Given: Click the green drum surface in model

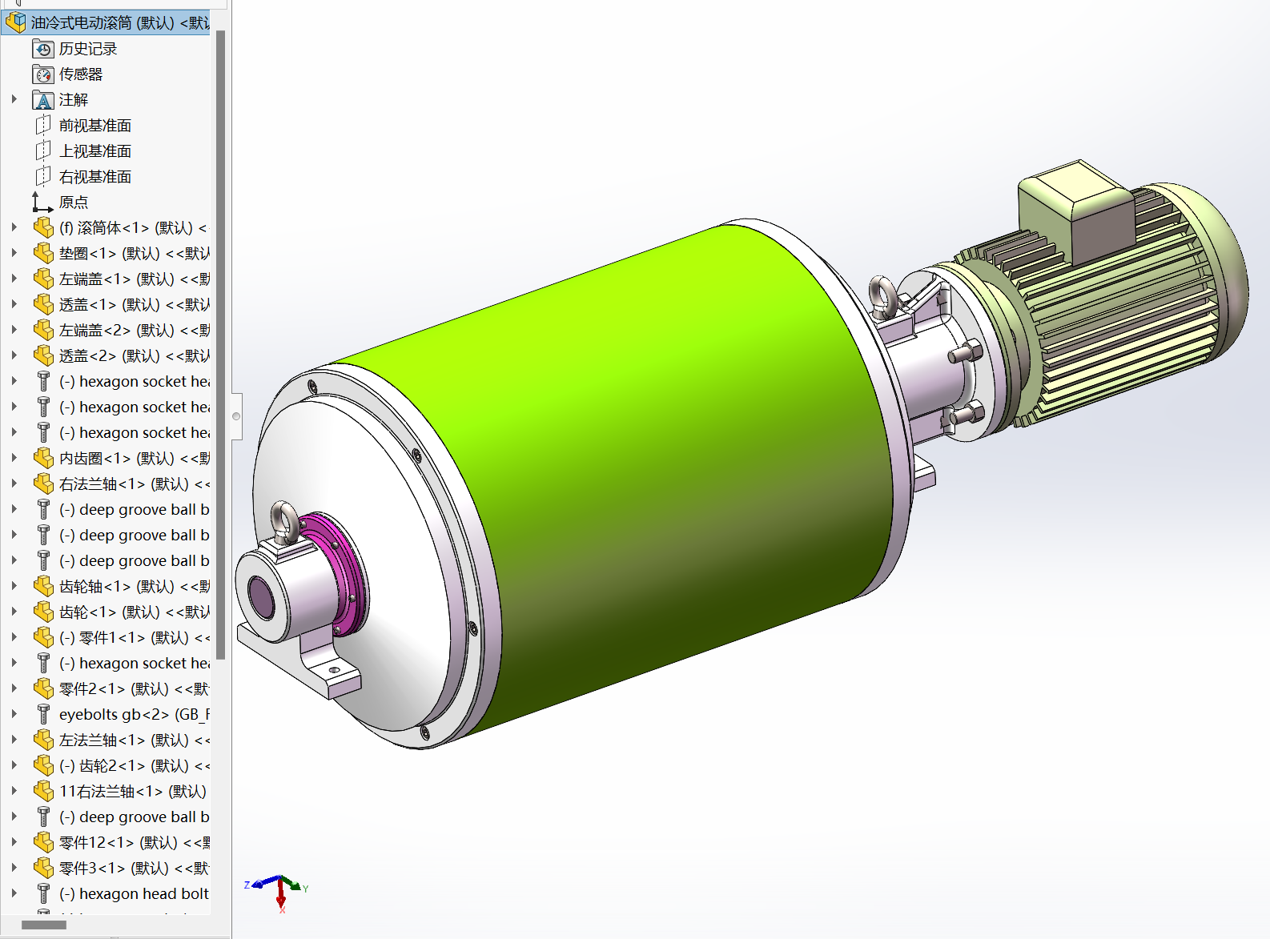Looking at the screenshot, I should pyautogui.click(x=609, y=448).
